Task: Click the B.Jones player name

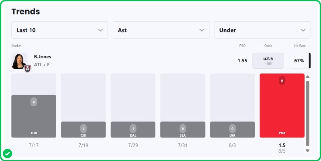Action: click(43, 57)
